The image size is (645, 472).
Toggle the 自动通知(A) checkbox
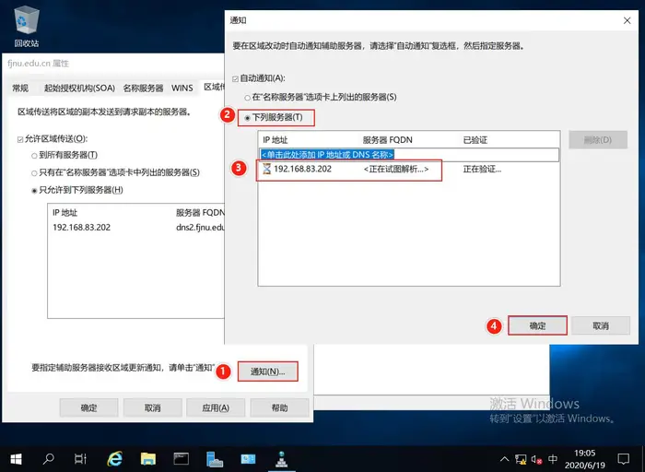[x=235, y=78]
